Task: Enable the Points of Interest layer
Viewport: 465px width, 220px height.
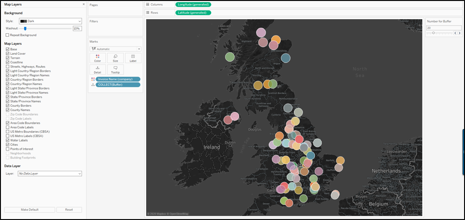Action: tap(7, 149)
